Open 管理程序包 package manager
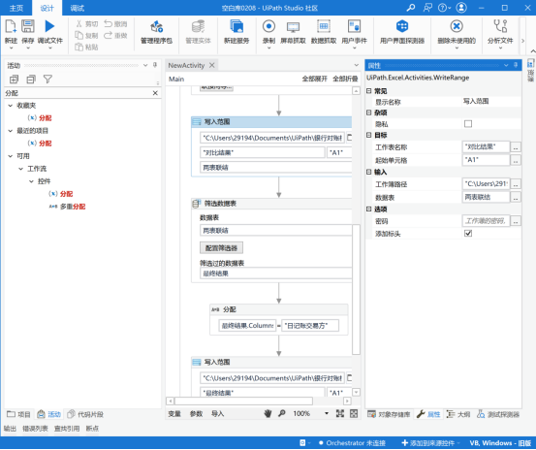 tap(157, 26)
